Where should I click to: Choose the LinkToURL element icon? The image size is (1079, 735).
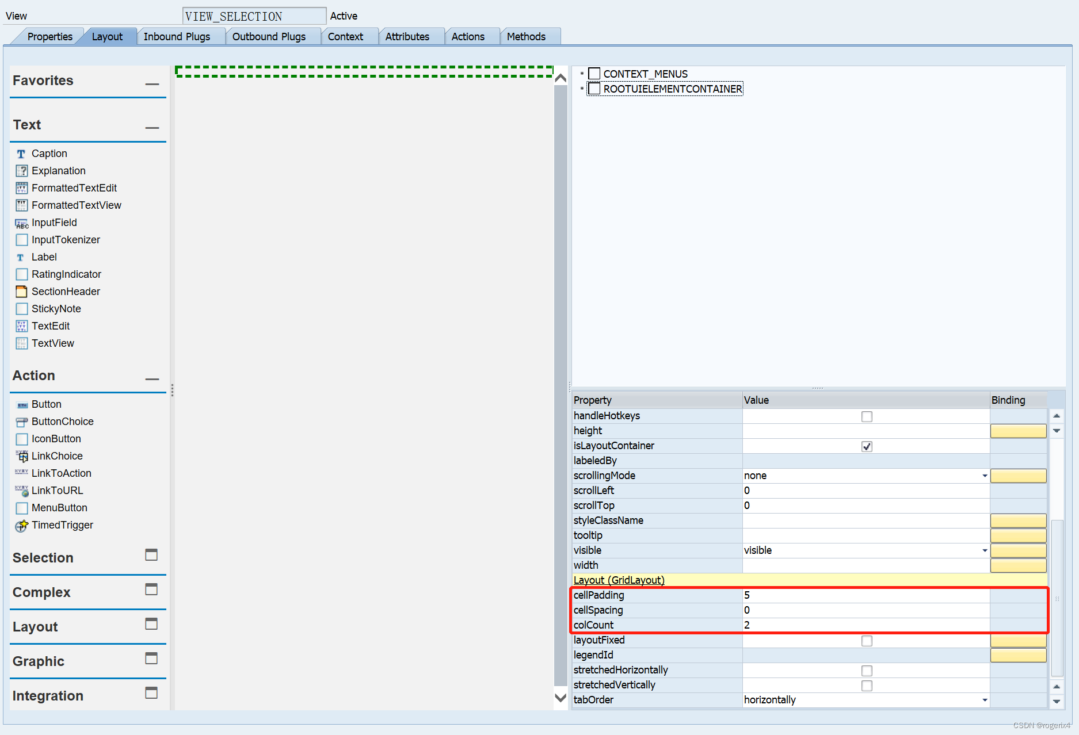[21, 491]
